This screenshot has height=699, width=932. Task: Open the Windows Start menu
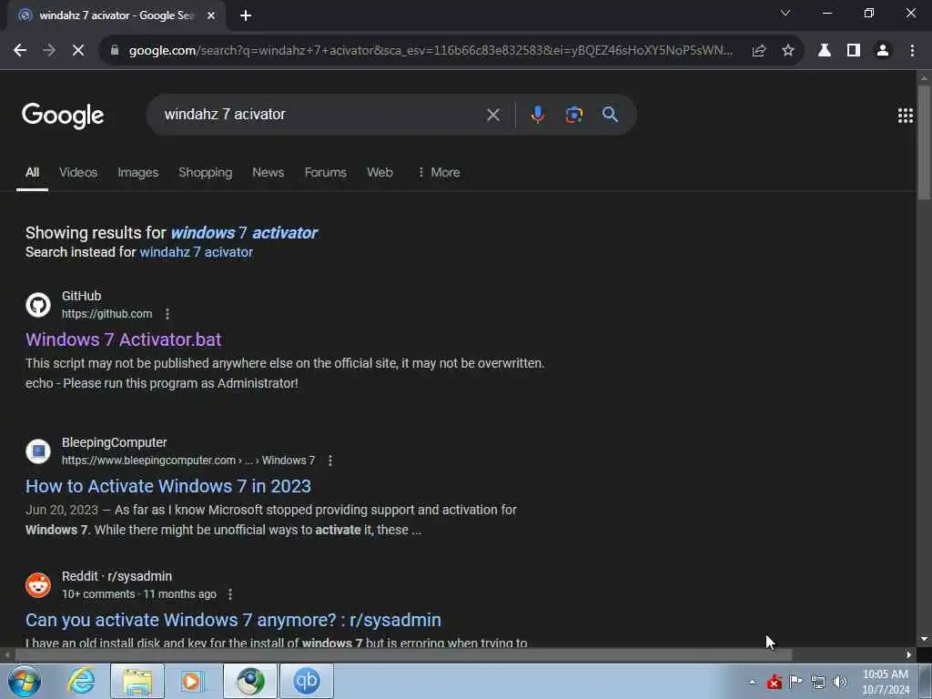coord(25,681)
